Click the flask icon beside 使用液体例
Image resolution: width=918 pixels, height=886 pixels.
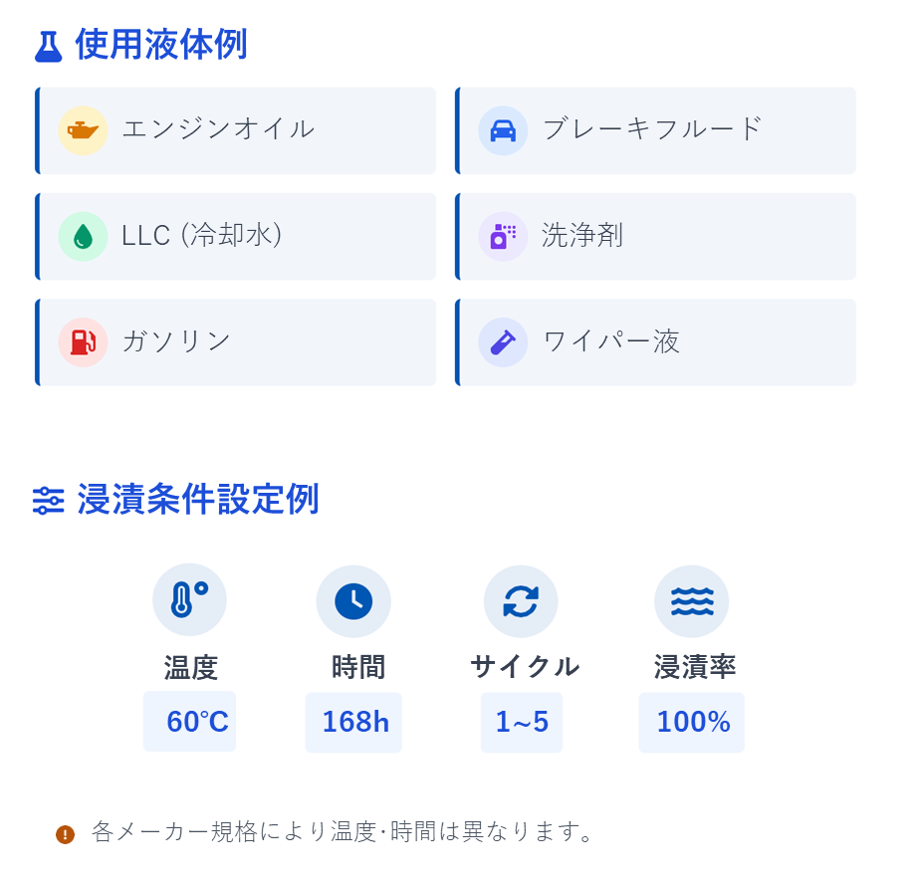[x=48, y=47]
